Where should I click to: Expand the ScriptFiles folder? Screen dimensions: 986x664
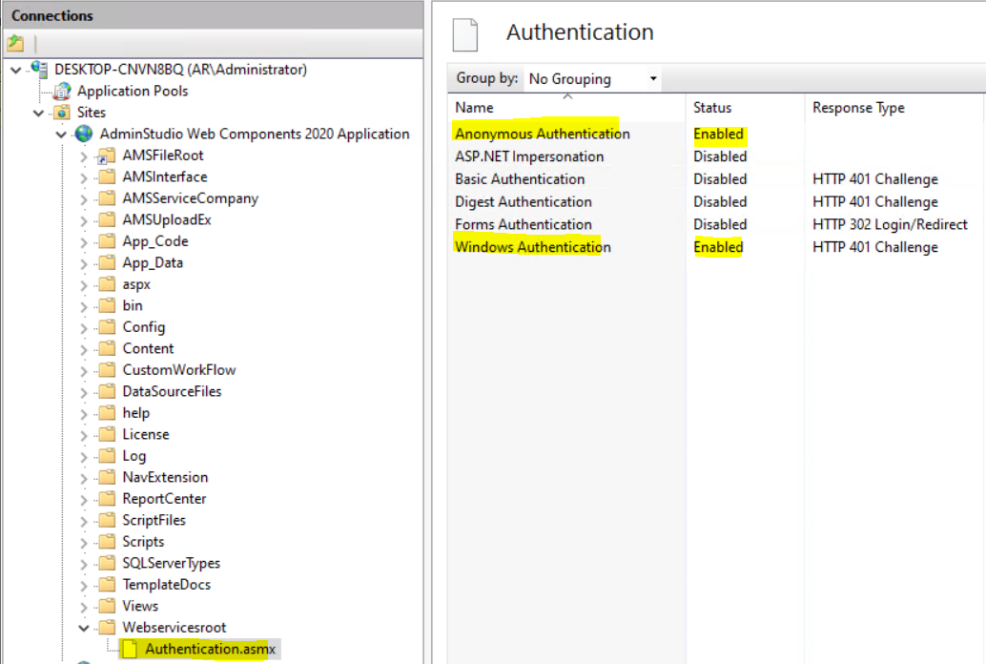click(x=84, y=521)
